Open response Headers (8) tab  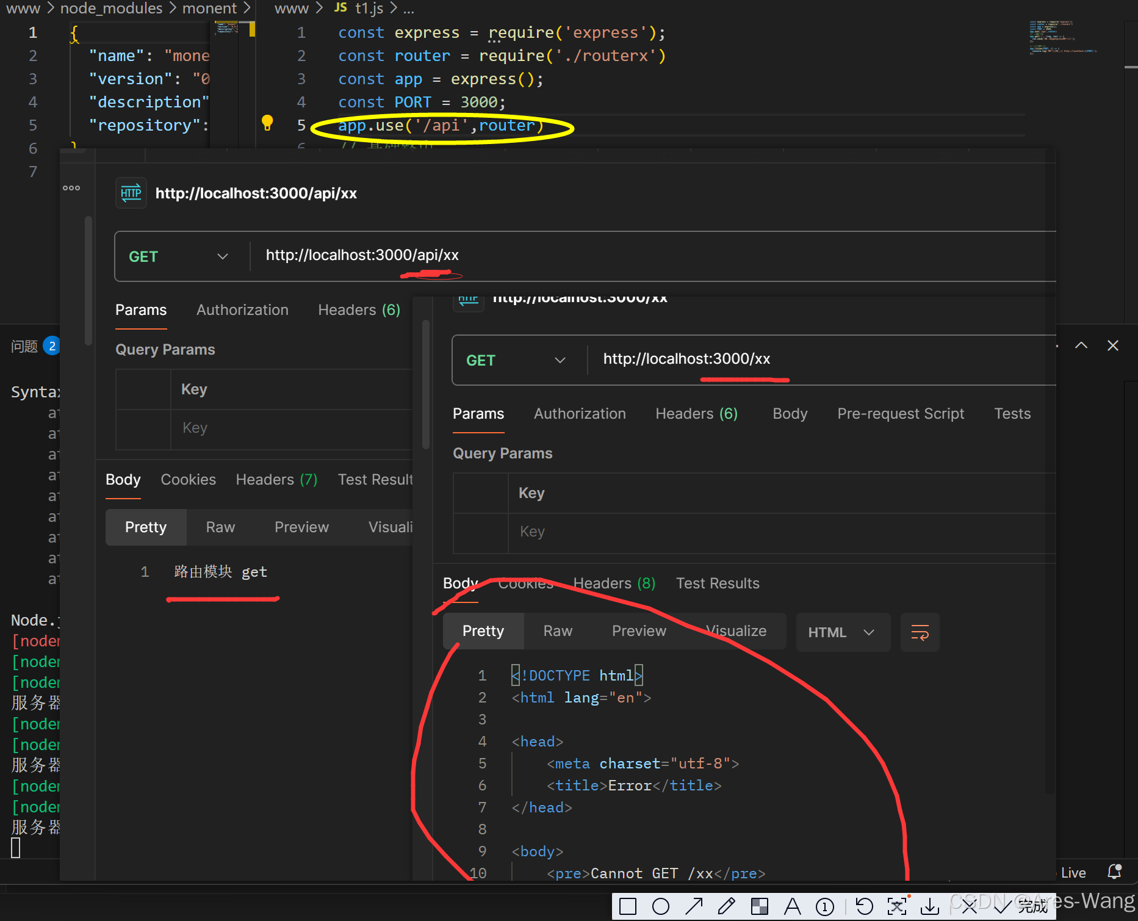pos(614,583)
